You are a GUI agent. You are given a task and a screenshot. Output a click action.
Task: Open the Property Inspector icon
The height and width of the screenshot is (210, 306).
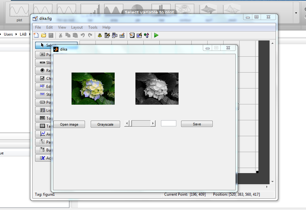[x=139, y=35]
